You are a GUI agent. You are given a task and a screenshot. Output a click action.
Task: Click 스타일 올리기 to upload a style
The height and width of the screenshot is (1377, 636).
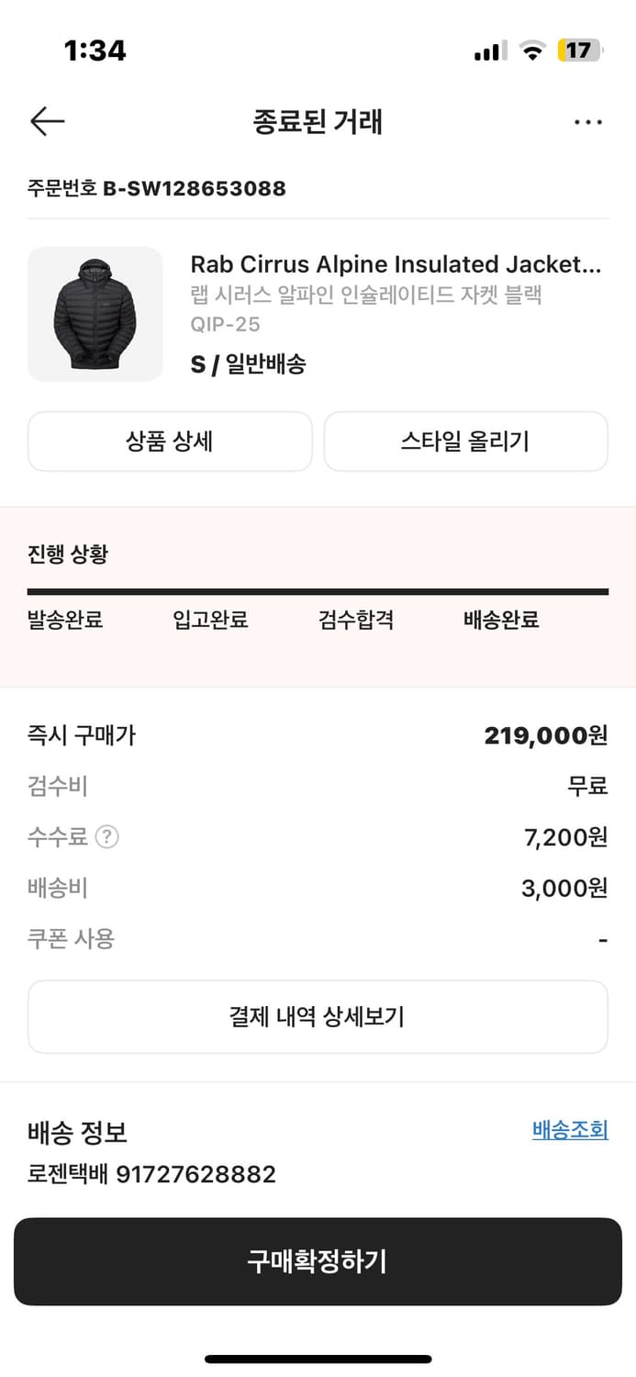[465, 442]
